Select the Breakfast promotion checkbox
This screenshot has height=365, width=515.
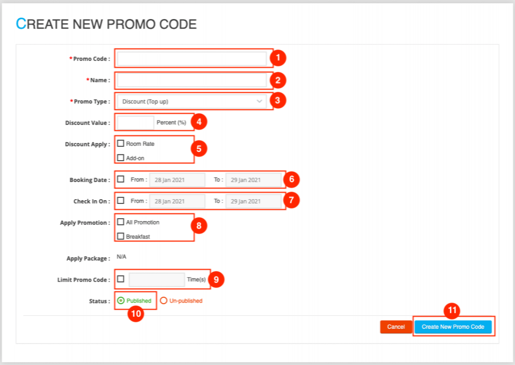(121, 236)
